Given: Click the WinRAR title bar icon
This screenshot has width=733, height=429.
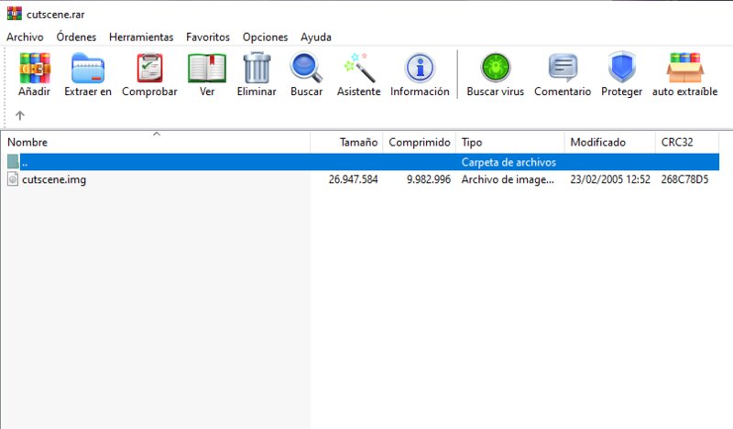Looking at the screenshot, I should click(15, 14).
